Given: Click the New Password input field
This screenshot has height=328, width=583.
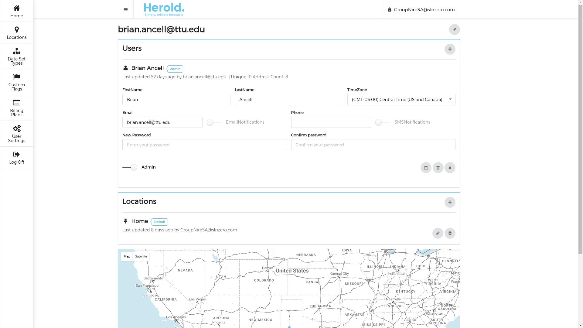Looking at the screenshot, I should [x=204, y=145].
